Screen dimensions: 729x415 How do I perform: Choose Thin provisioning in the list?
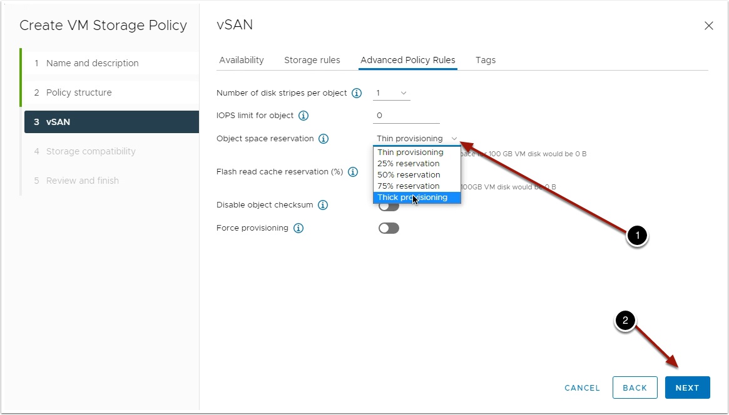click(x=417, y=152)
